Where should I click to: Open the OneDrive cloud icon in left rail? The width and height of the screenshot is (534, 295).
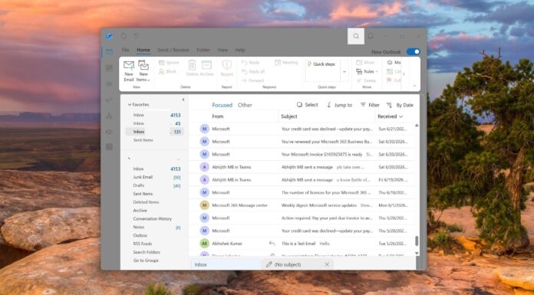click(x=109, y=131)
